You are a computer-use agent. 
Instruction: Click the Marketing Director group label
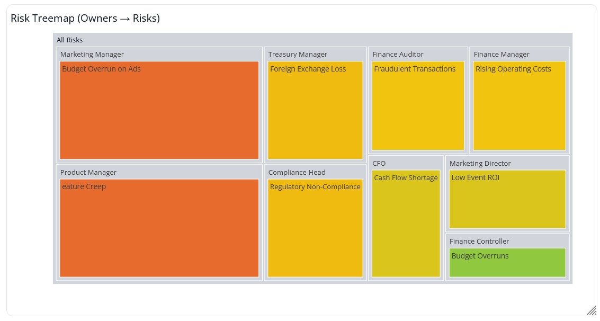(x=480, y=163)
